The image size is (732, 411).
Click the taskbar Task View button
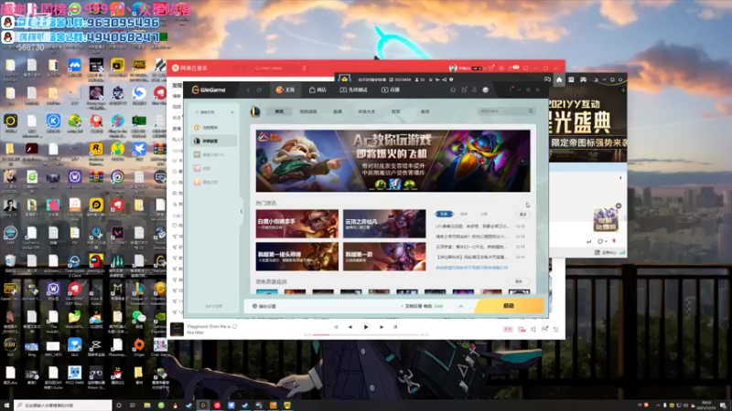click(133, 406)
